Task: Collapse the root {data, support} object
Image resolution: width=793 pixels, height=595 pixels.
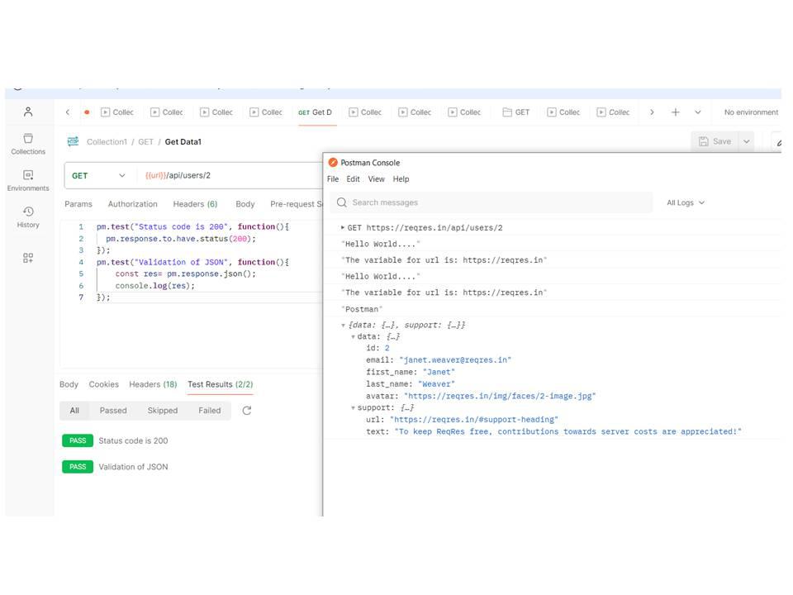Action: pyautogui.click(x=343, y=326)
